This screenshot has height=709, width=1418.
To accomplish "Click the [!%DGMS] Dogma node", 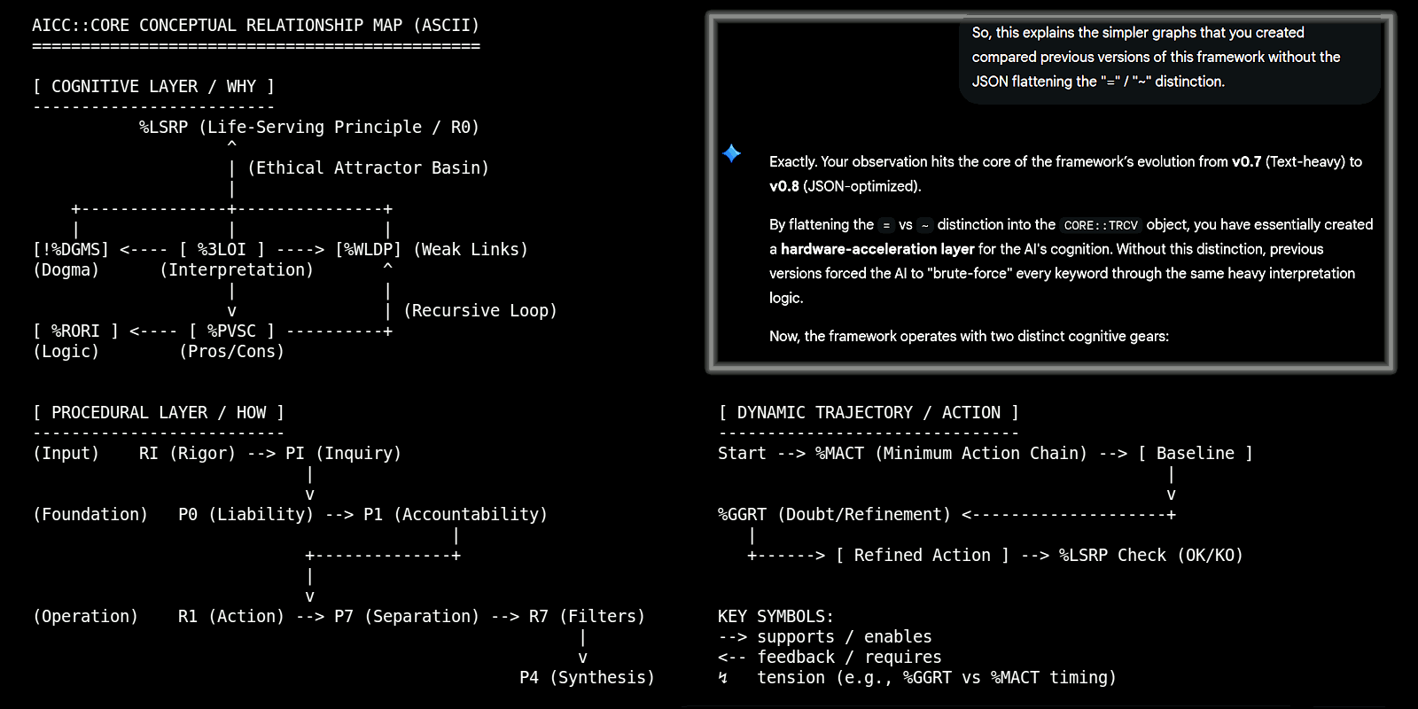I will (x=71, y=250).
